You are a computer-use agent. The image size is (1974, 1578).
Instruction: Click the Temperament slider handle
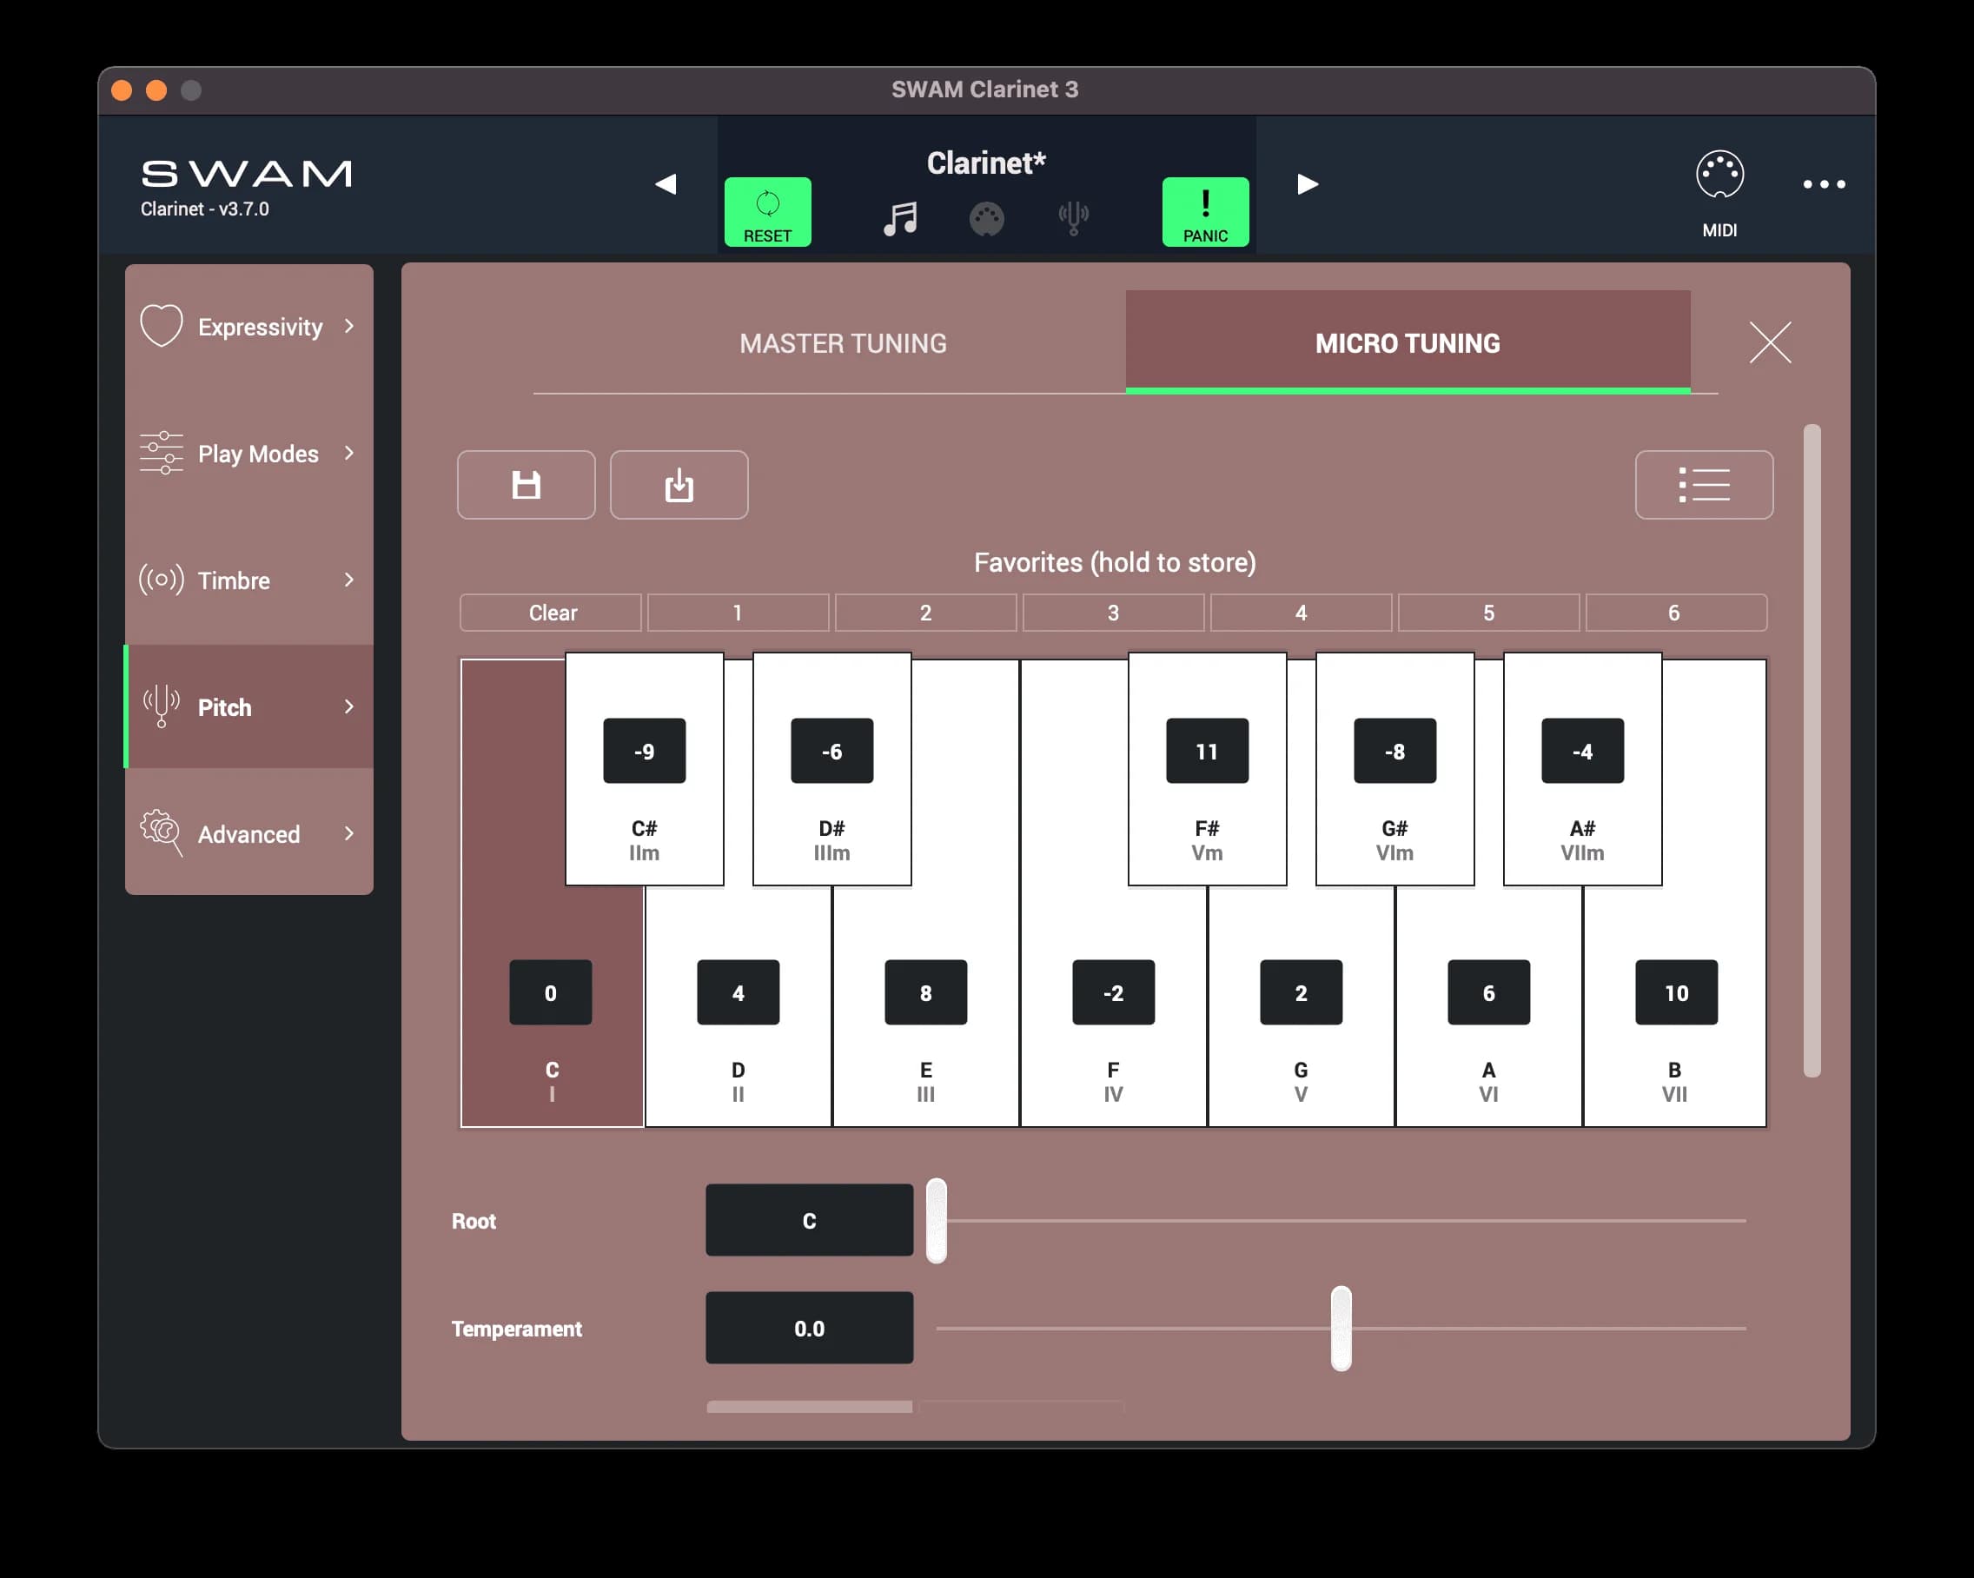[x=1341, y=1328]
